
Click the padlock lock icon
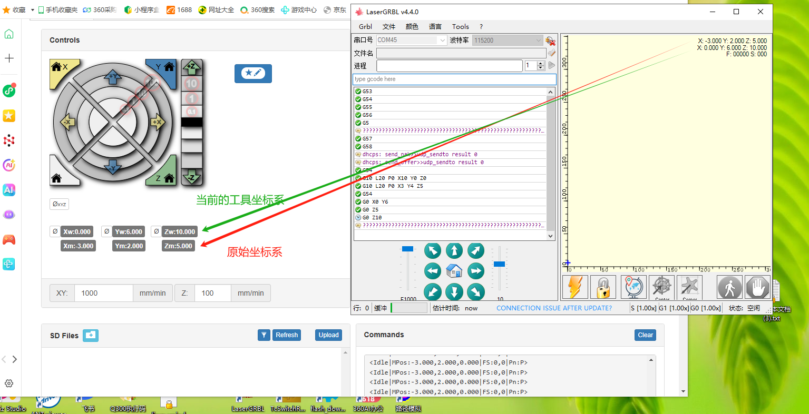click(603, 287)
